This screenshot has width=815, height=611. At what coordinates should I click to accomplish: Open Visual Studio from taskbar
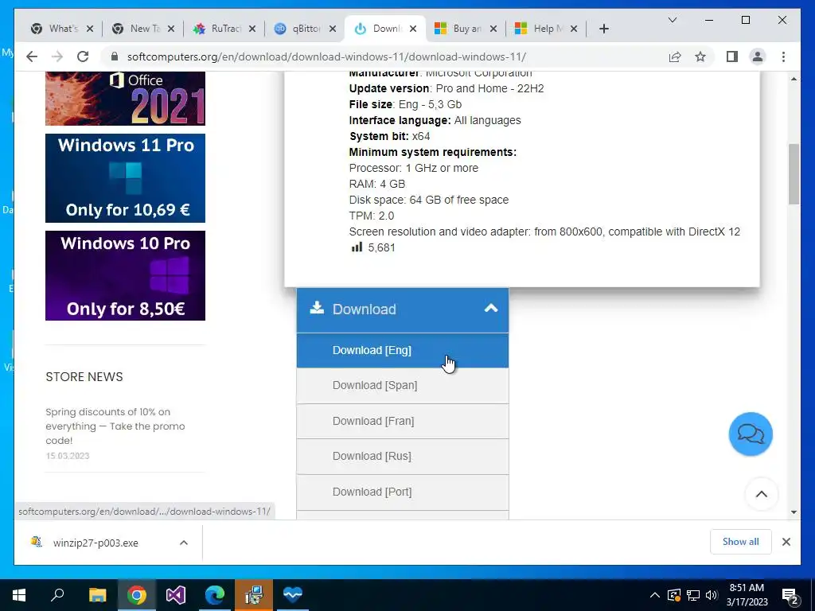coord(176,595)
